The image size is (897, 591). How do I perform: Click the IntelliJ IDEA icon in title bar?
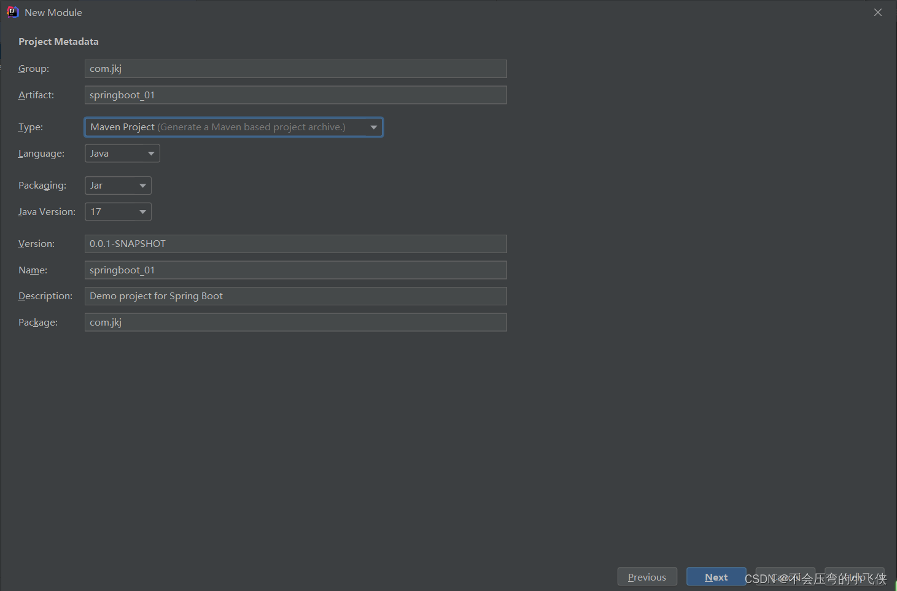point(13,12)
